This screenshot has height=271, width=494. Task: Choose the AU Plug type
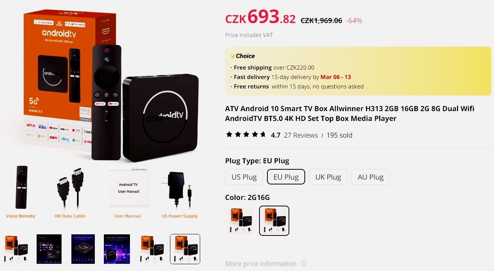[x=371, y=177]
